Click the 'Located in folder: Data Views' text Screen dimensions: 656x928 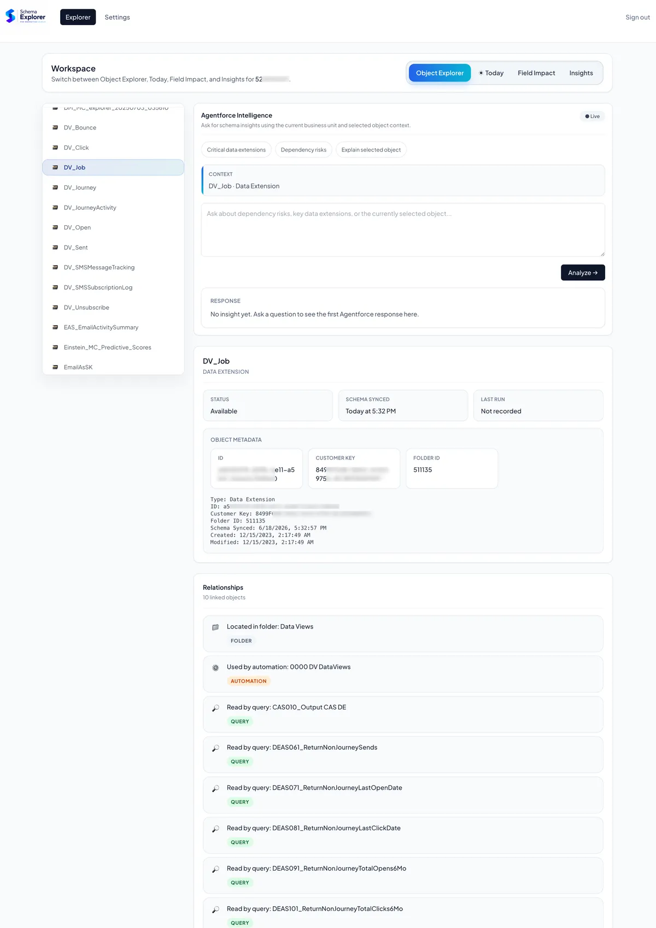pyautogui.click(x=270, y=627)
